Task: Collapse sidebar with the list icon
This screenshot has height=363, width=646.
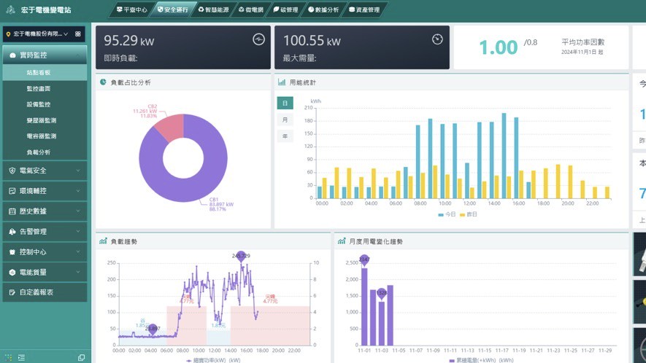Action: tap(21, 357)
